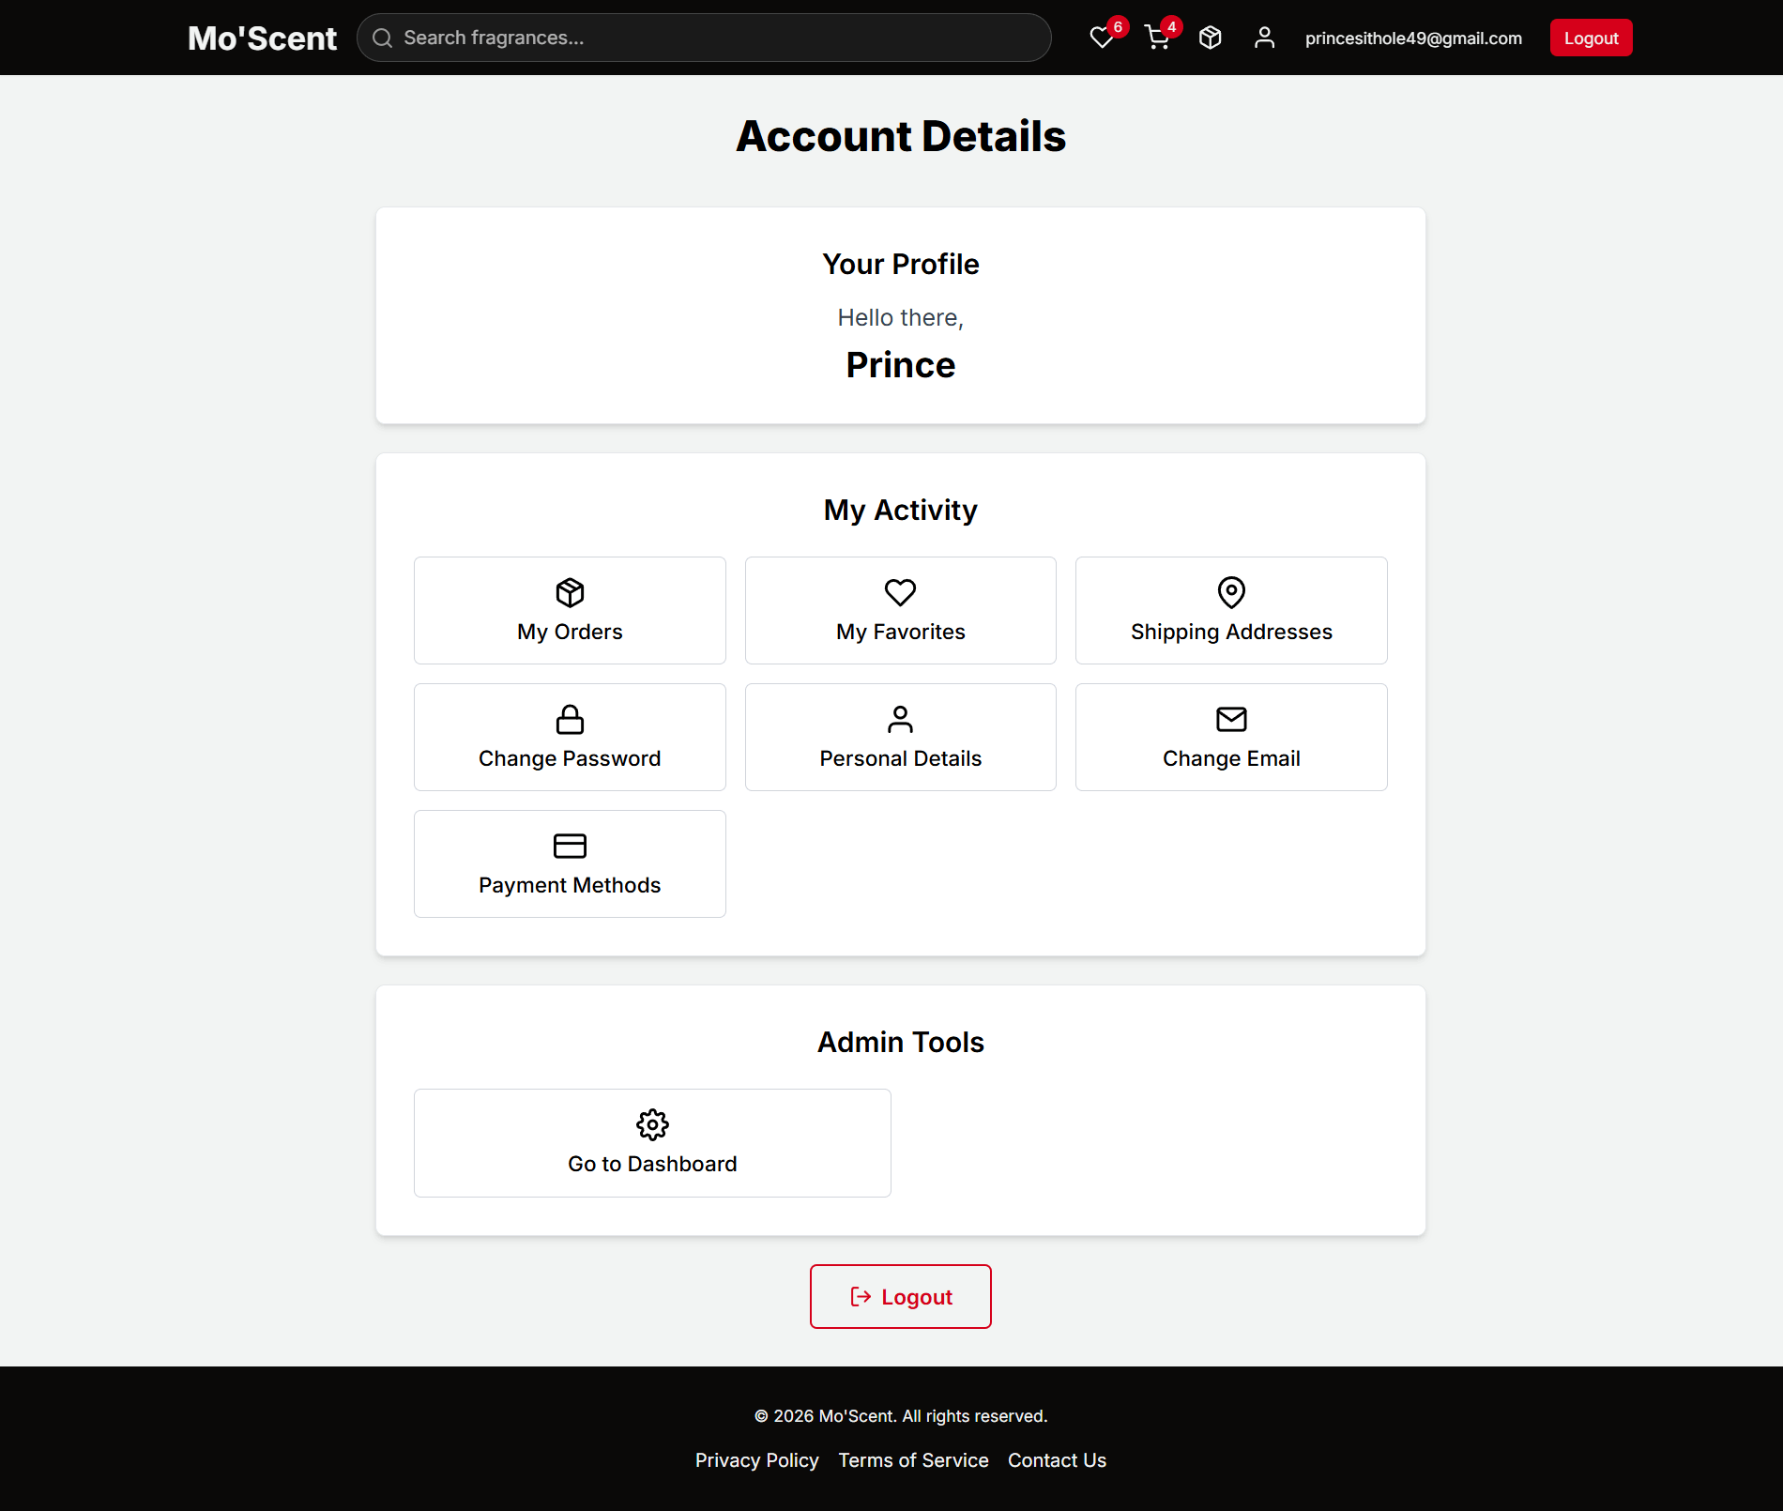Select the My Orders card

(x=570, y=610)
